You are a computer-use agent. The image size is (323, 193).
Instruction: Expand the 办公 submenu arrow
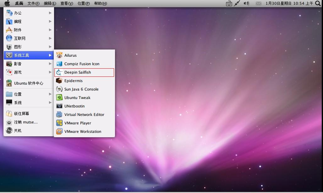(50, 13)
